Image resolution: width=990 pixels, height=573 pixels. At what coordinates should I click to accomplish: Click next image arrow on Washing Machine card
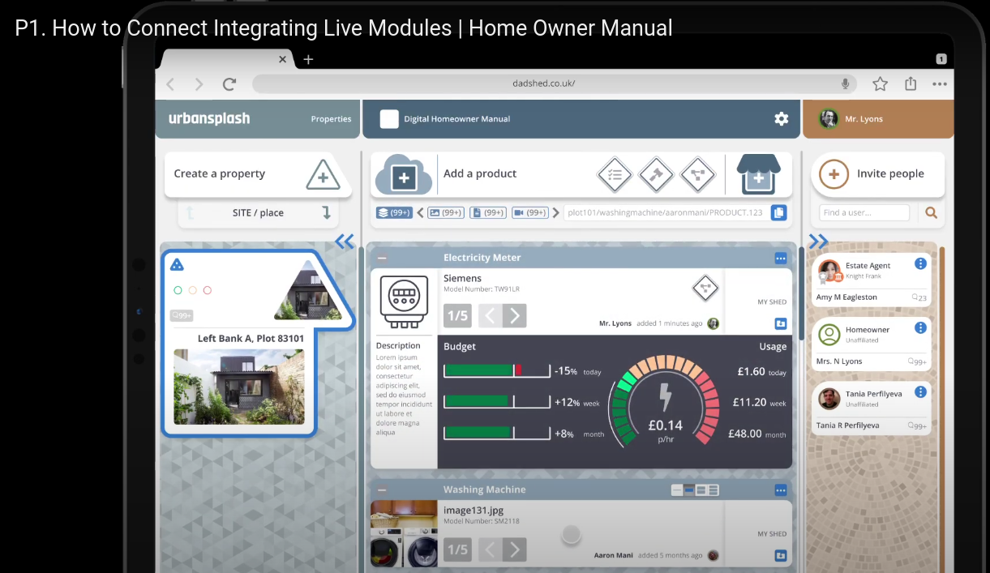click(x=515, y=550)
